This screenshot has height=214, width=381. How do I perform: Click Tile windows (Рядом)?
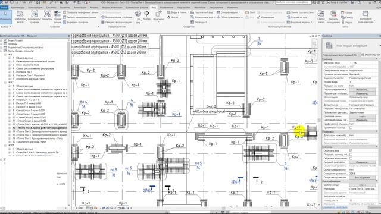(x=346, y=22)
